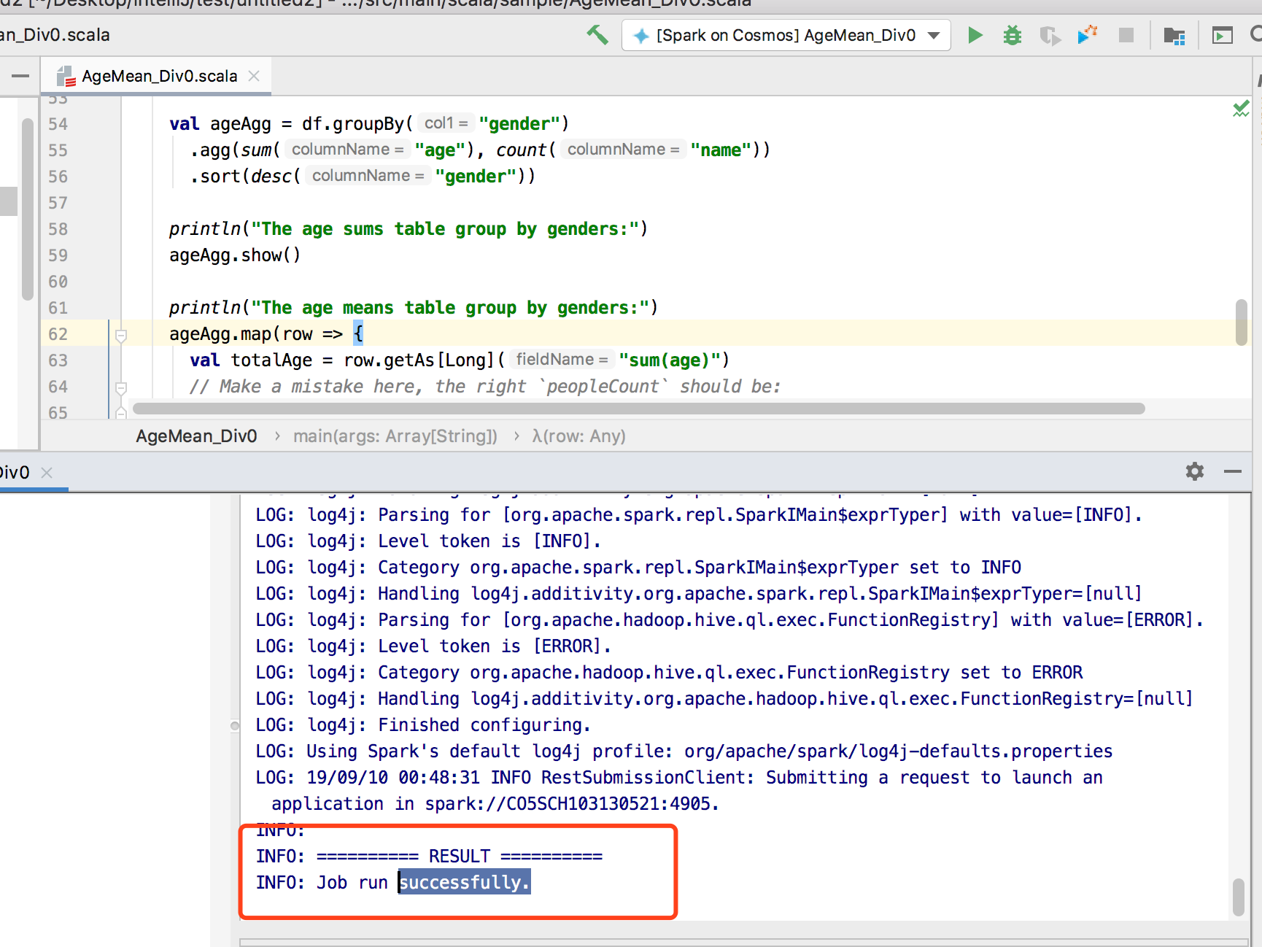This screenshot has height=947, width=1262.
Task: Click the stop execution icon
Action: point(1126,34)
